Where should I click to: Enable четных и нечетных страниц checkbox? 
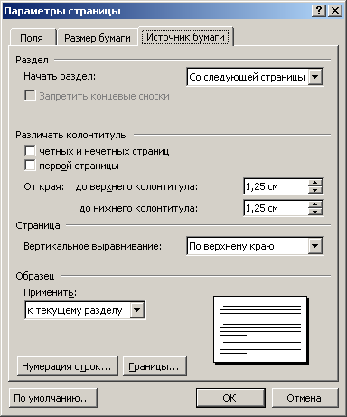(x=30, y=151)
